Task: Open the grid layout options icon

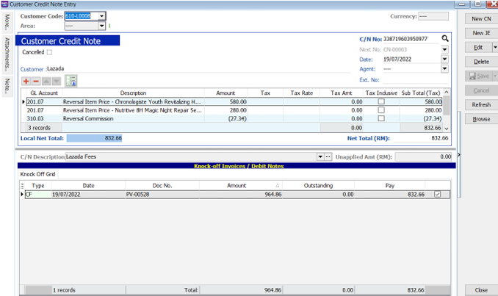Action: tap(71, 80)
